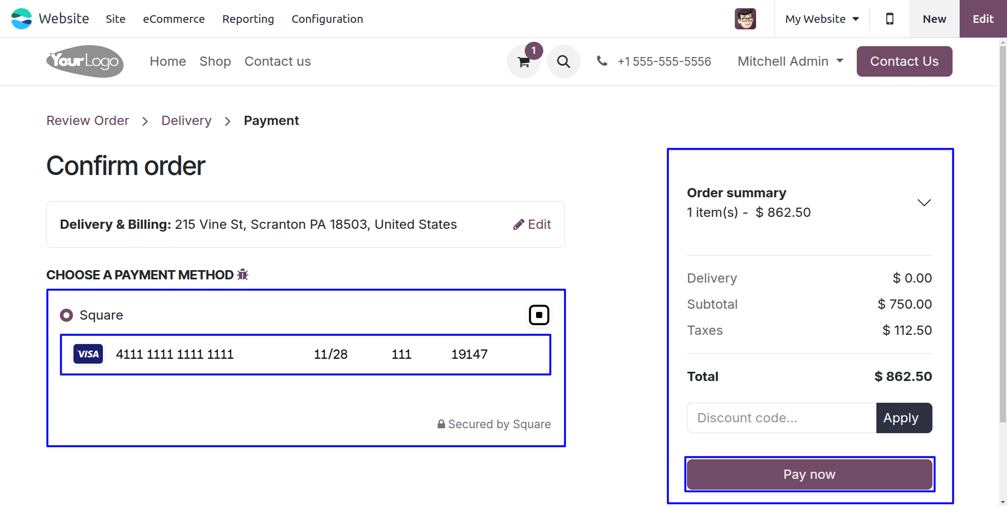This screenshot has height=506, width=1007.
Task: Open the Mitchell Admin user dropdown
Action: 790,61
